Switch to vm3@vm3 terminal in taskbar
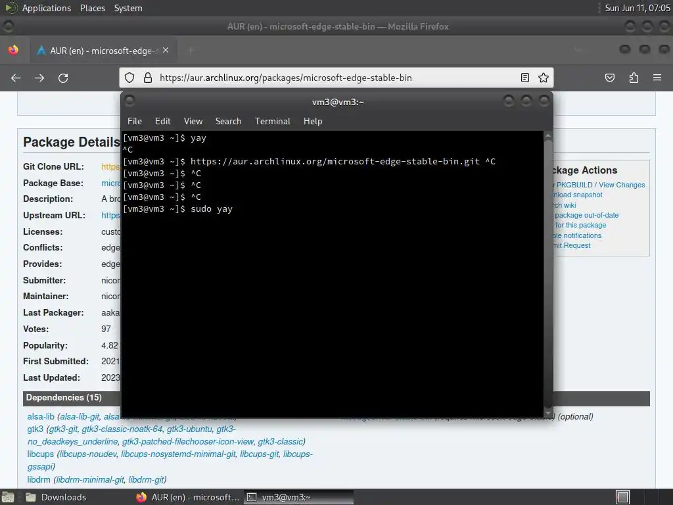 pyautogui.click(x=299, y=497)
